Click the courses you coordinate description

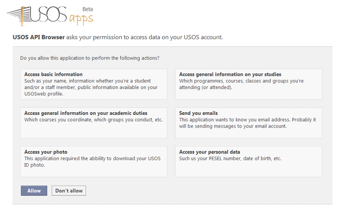[94, 120]
